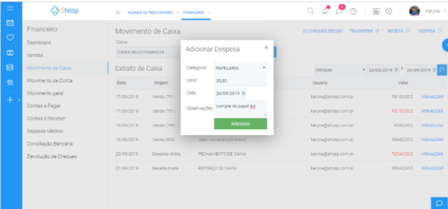
Task: Open the chat messages icon in header
Action: pos(339,11)
